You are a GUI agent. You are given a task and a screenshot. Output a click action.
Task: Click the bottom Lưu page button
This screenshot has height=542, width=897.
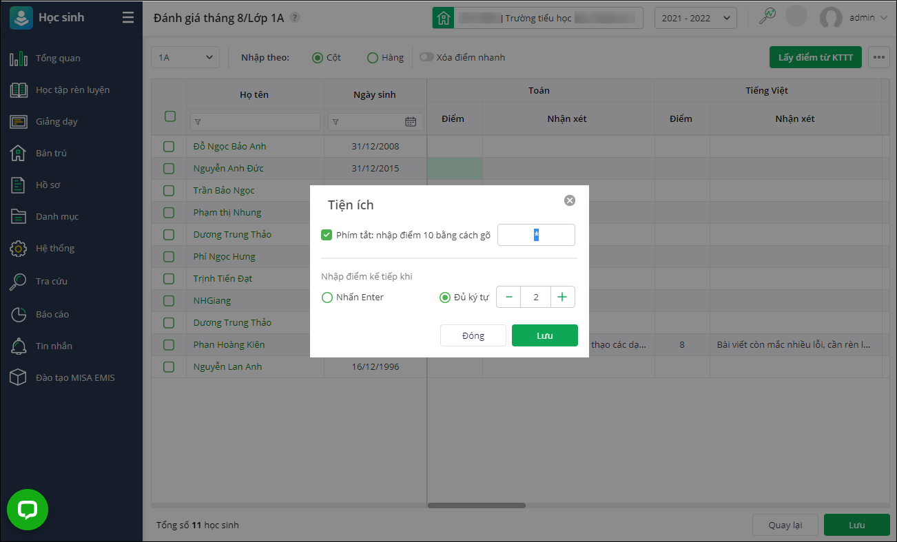(856, 525)
